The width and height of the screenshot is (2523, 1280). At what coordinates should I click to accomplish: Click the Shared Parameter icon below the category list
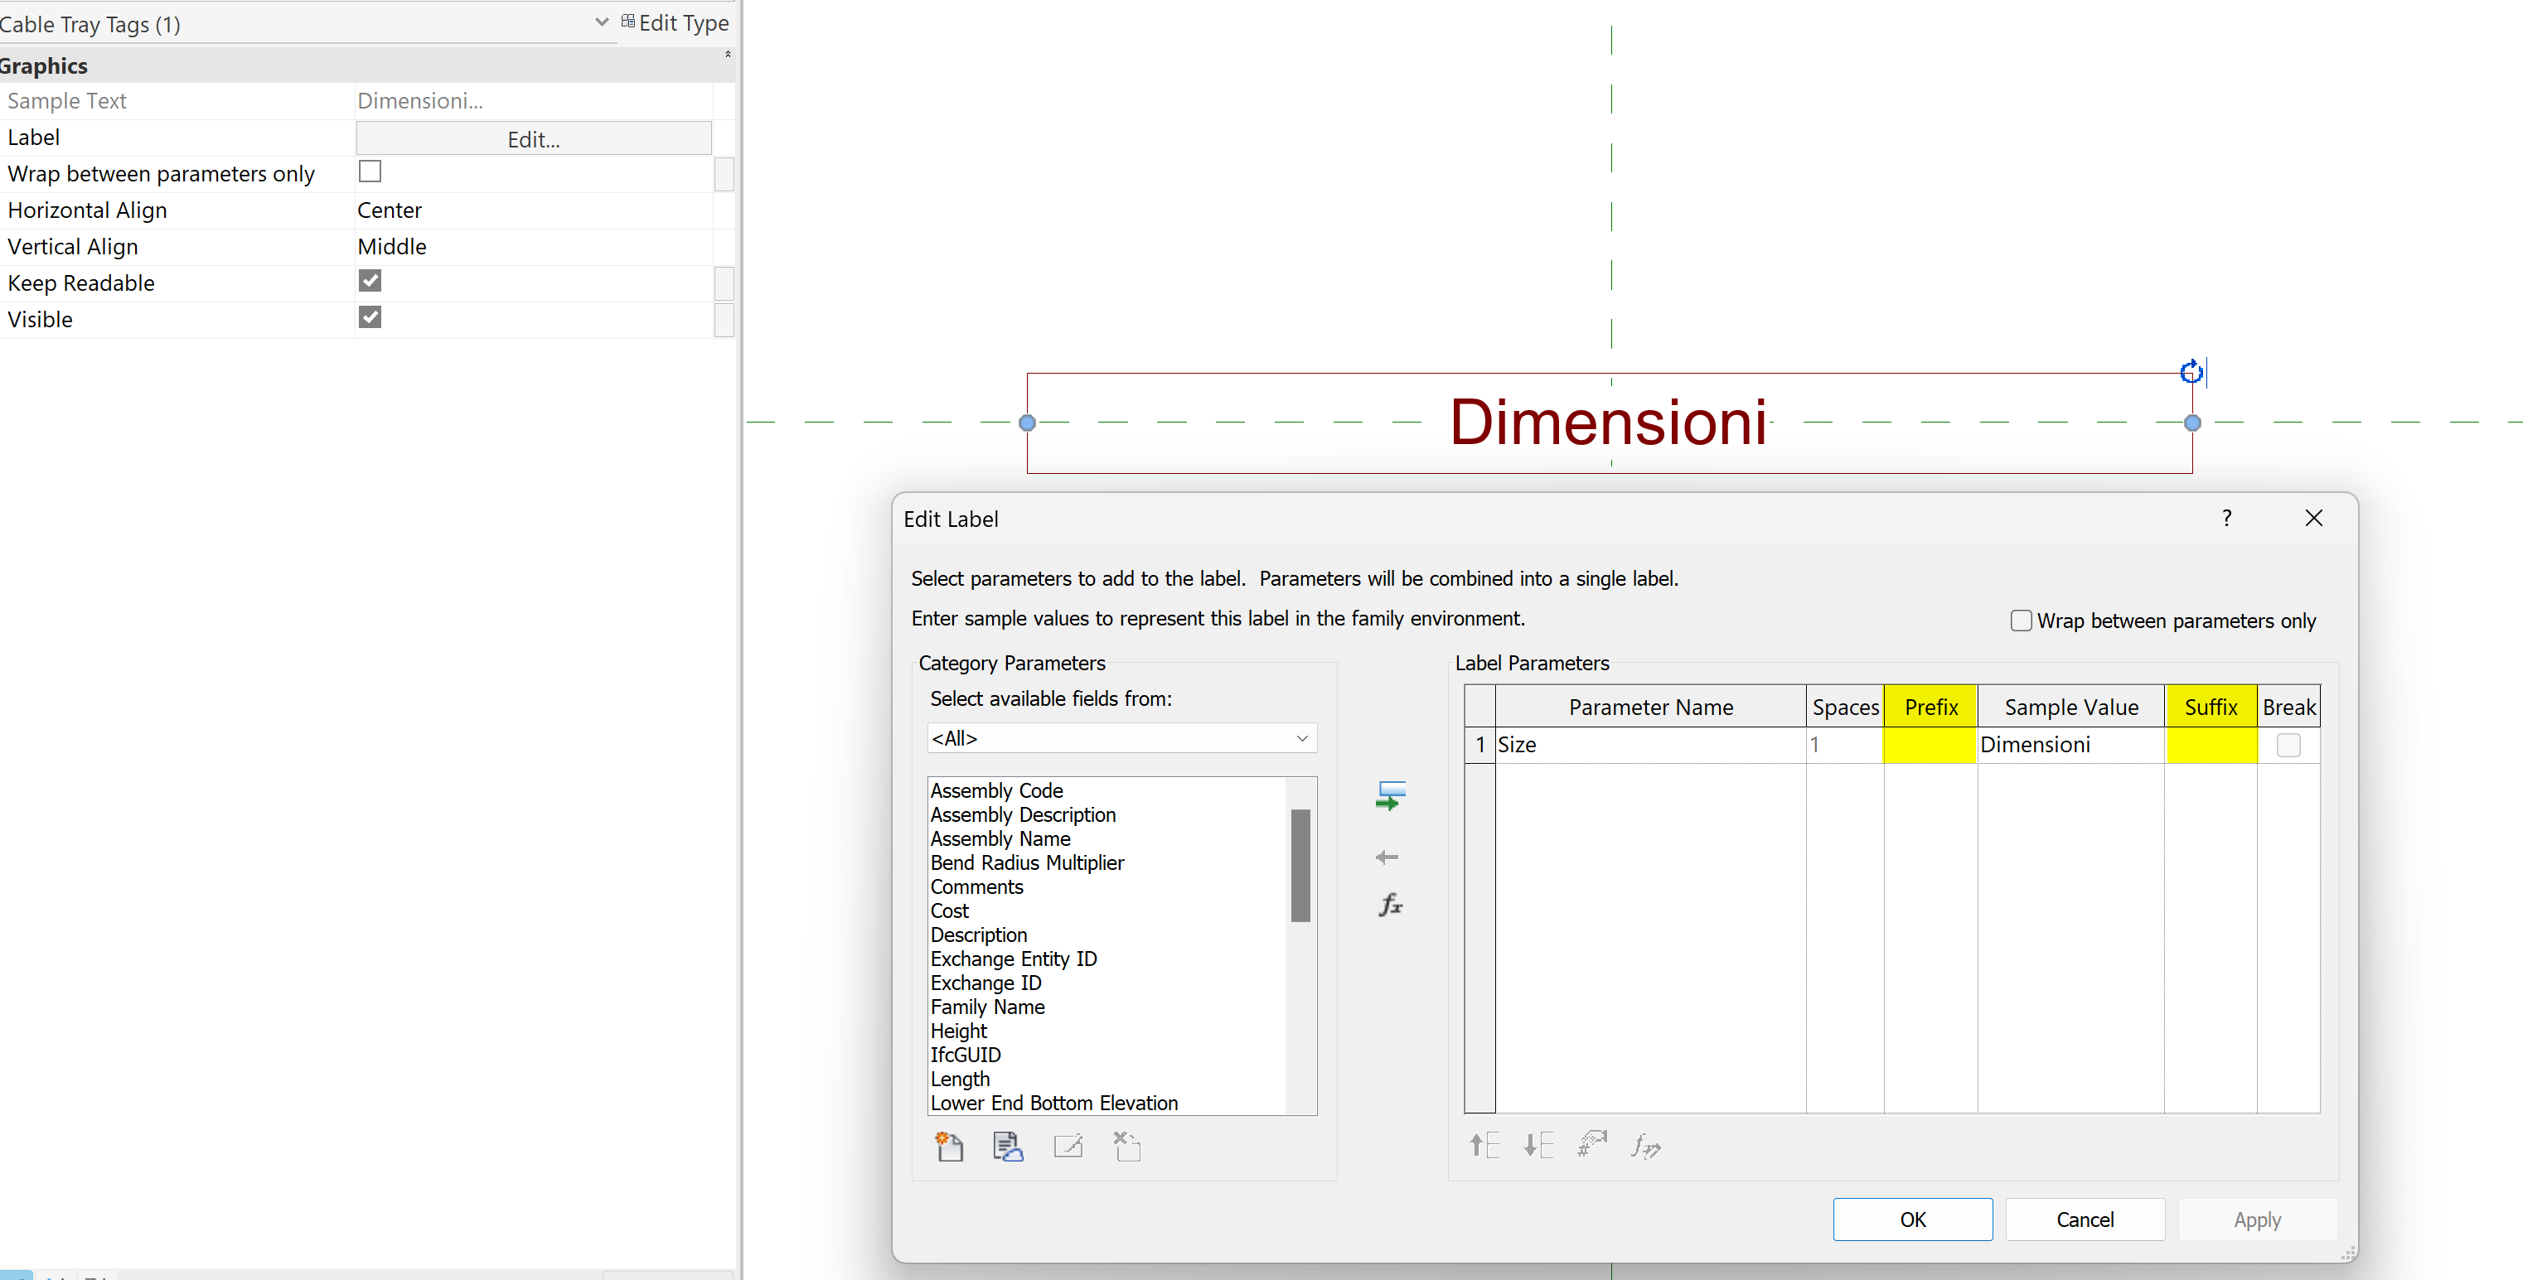pyautogui.click(x=1008, y=1146)
